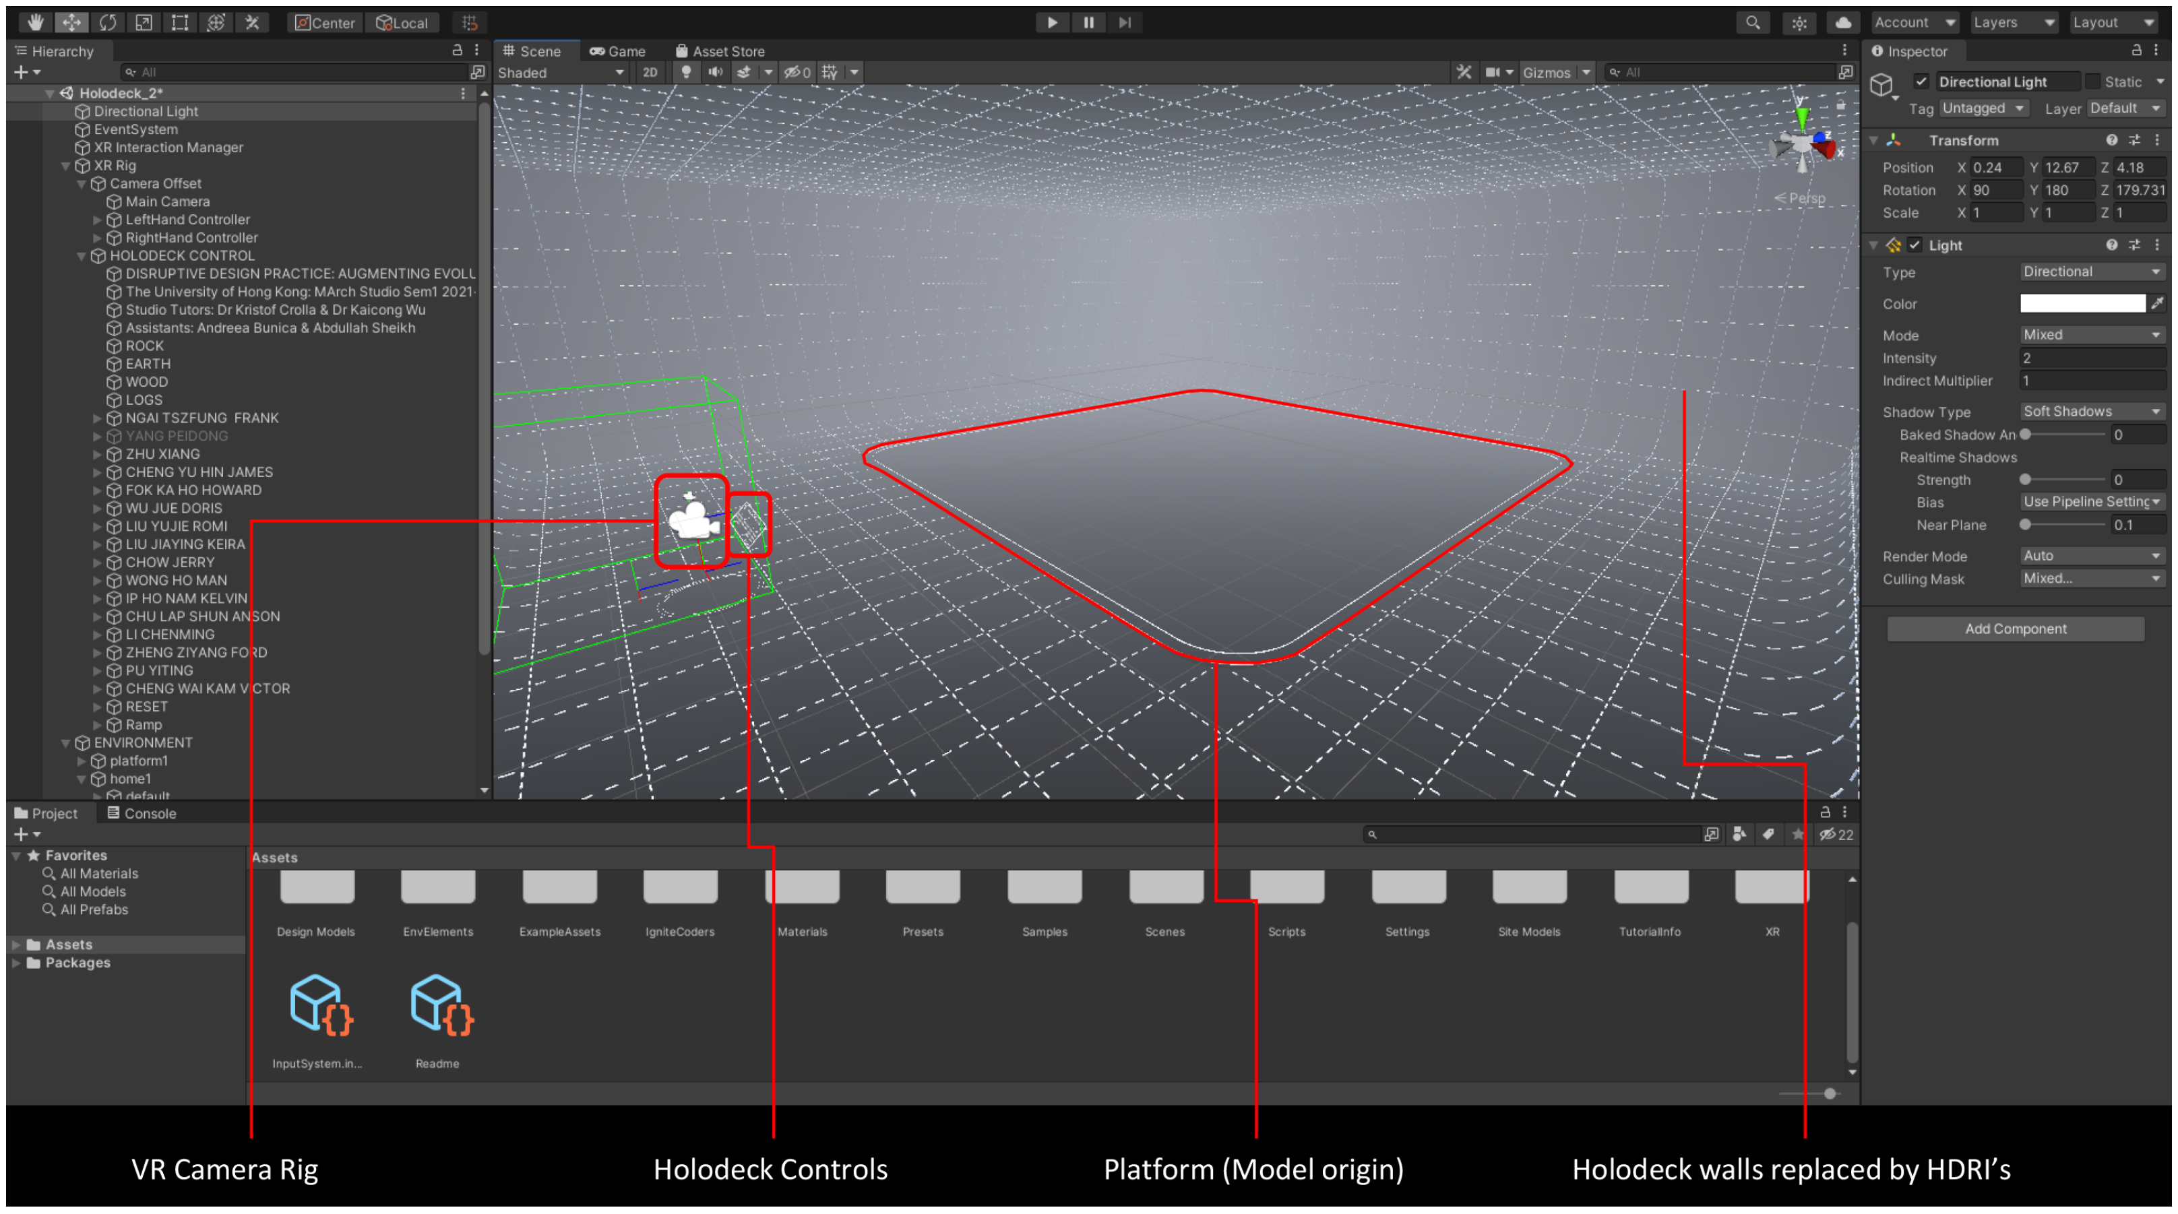Select the Rect transform tool
Image resolution: width=2178 pixels, height=1214 pixels.
pyautogui.click(x=179, y=22)
